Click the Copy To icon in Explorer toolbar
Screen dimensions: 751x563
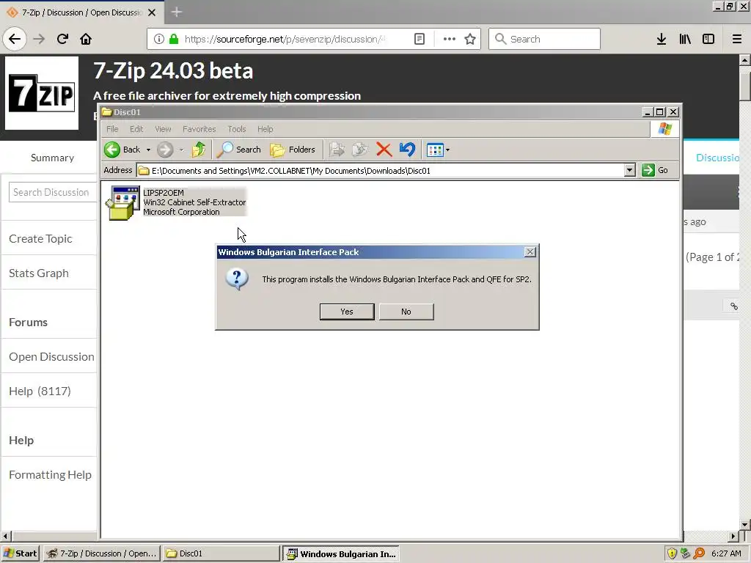pos(360,150)
